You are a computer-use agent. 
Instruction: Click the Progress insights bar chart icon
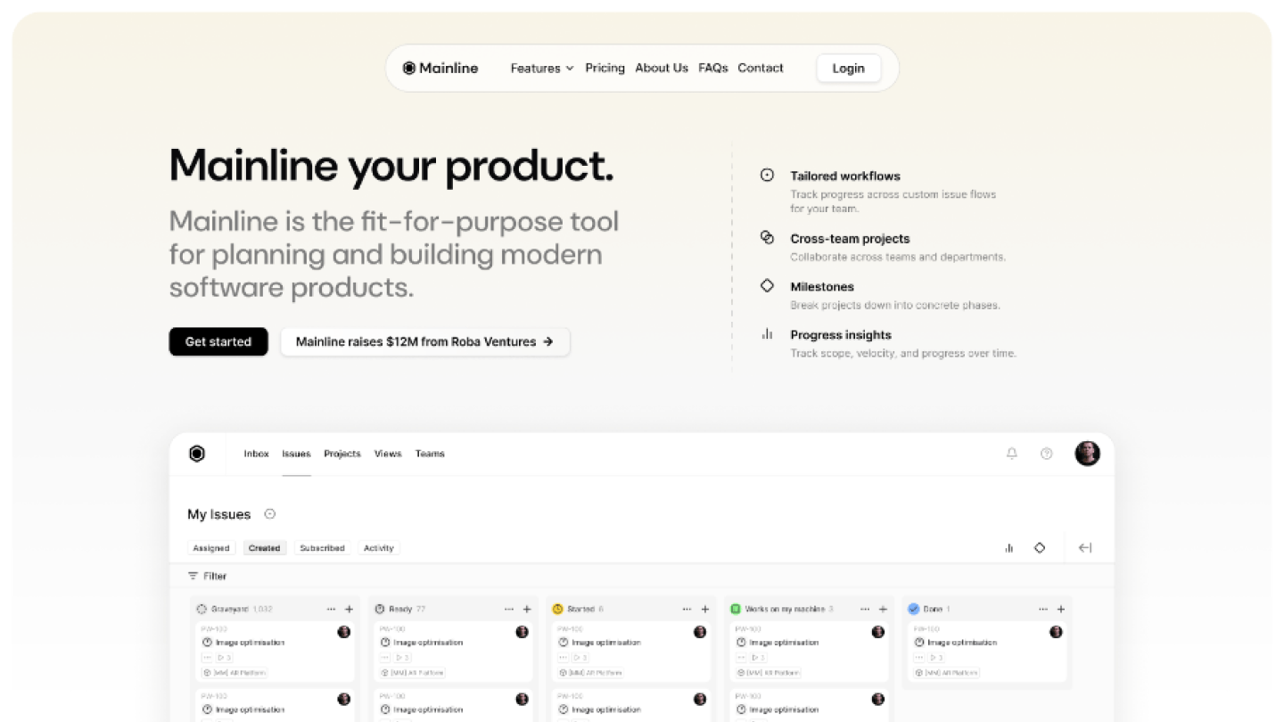[x=767, y=333]
